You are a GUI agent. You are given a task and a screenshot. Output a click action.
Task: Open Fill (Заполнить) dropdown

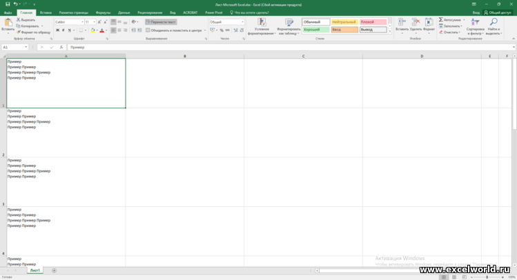click(x=450, y=26)
